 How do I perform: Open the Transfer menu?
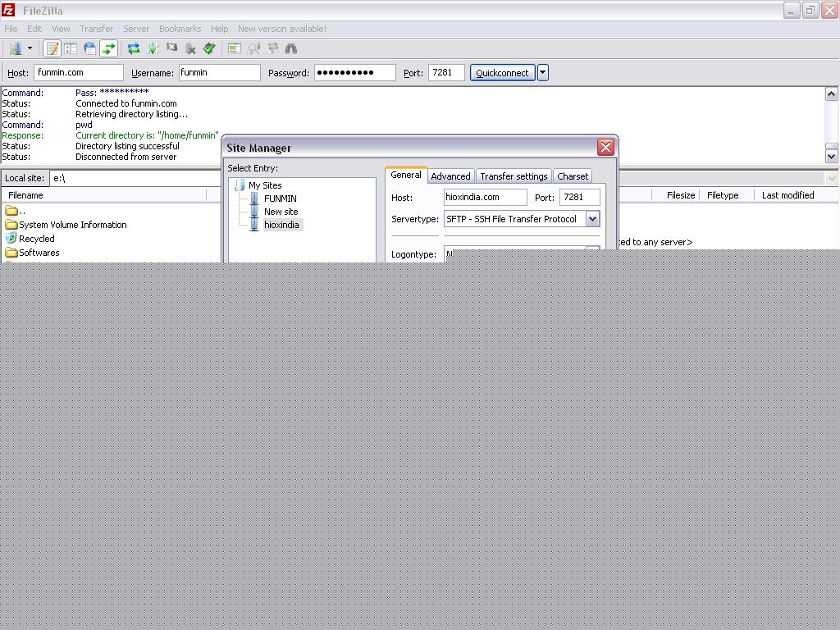[97, 29]
